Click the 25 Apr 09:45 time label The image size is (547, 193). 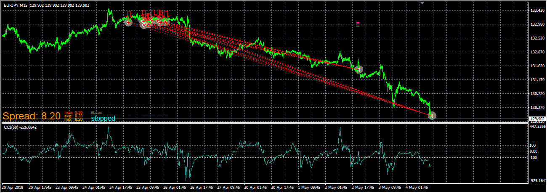(148, 187)
